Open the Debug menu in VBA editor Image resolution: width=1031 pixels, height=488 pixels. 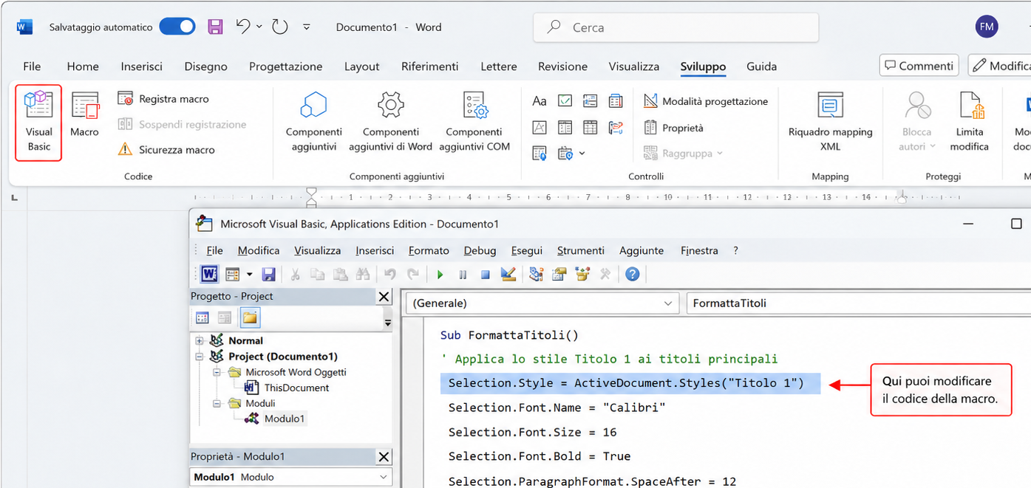480,250
